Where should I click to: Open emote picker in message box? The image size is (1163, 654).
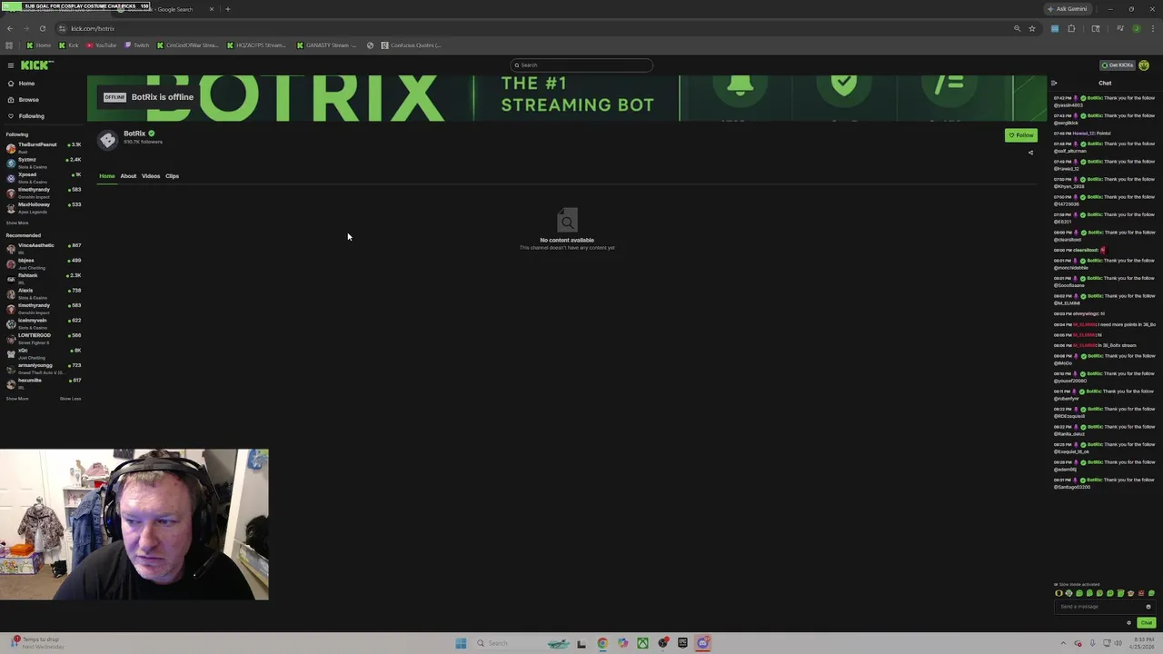tap(1148, 607)
